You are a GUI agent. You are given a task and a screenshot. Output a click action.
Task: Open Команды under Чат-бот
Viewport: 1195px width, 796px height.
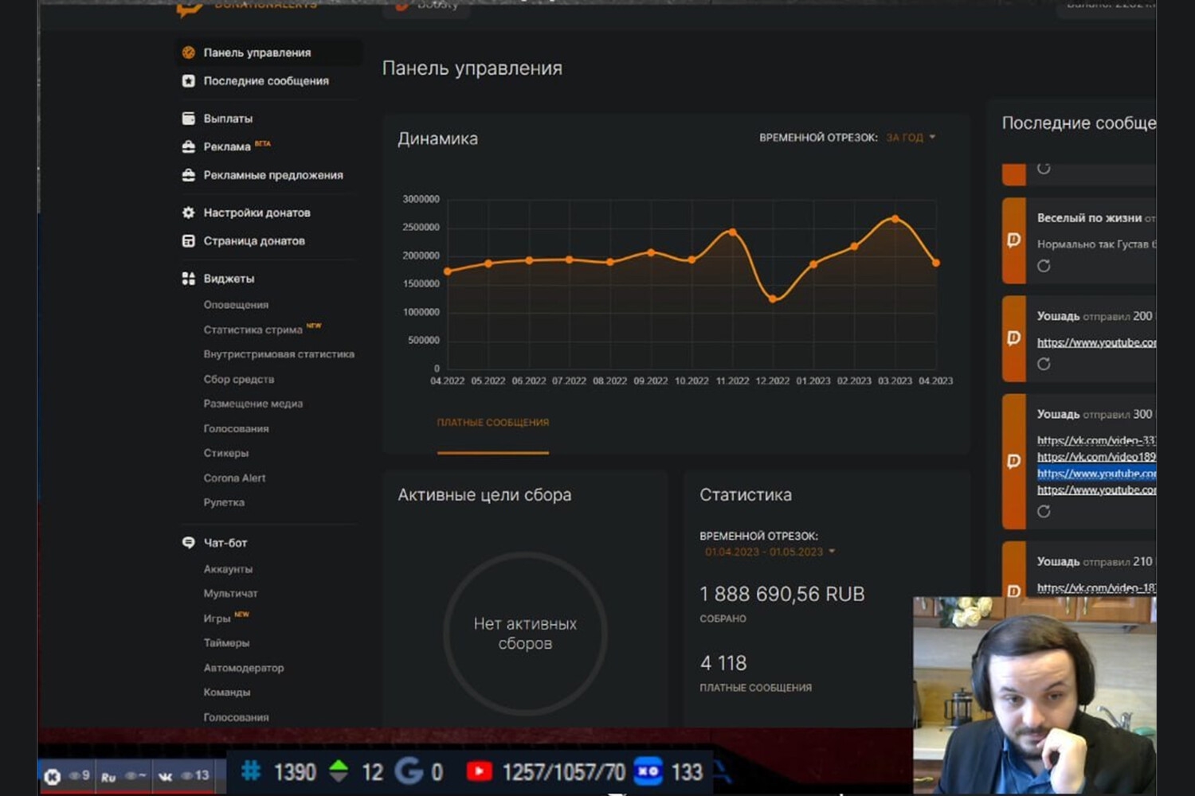point(227,693)
